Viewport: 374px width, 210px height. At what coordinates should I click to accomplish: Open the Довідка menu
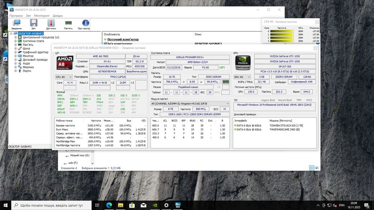(x=58, y=16)
